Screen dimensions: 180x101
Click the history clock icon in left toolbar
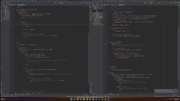[x=82, y=3]
